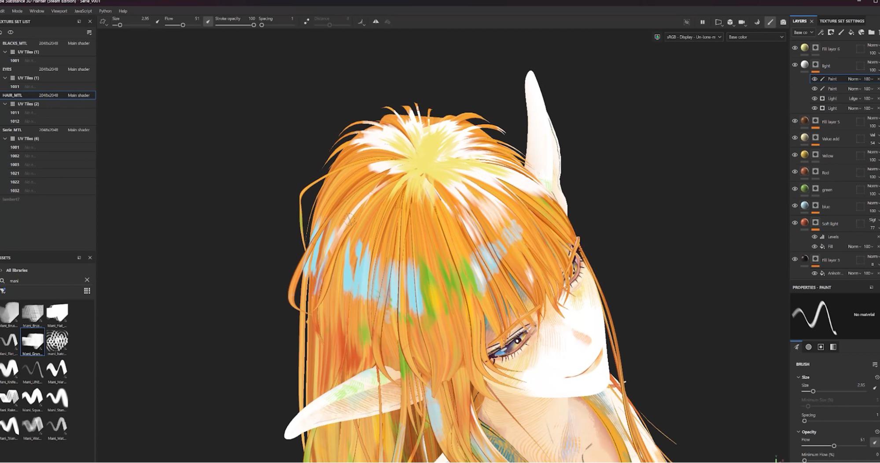Open Base co channel dropdown in Layers
This screenshot has width=880, height=463.
pos(803,32)
